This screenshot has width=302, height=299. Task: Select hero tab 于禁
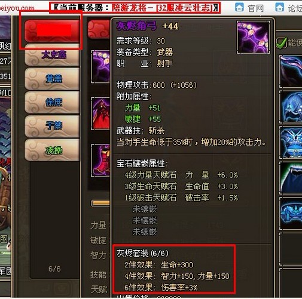coord(52,126)
